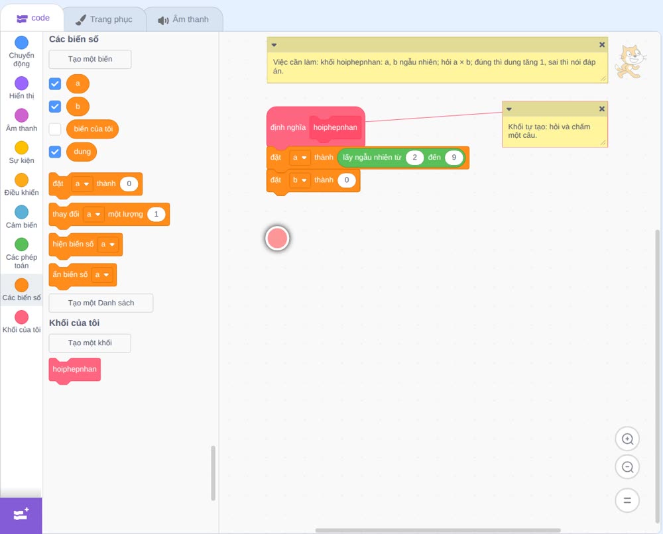Image resolution: width=663 pixels, height=534 pixels.
Task: Click the block palette vertical scrollbar
Action: pyautogui.click(x=213, y=473)
